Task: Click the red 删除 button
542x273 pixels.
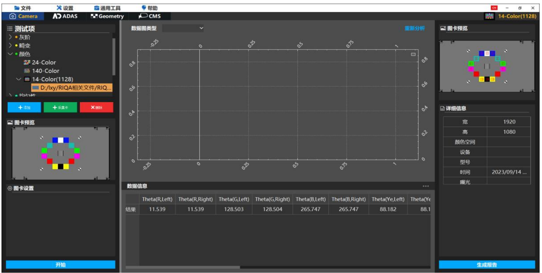Action: click(96, 108)
